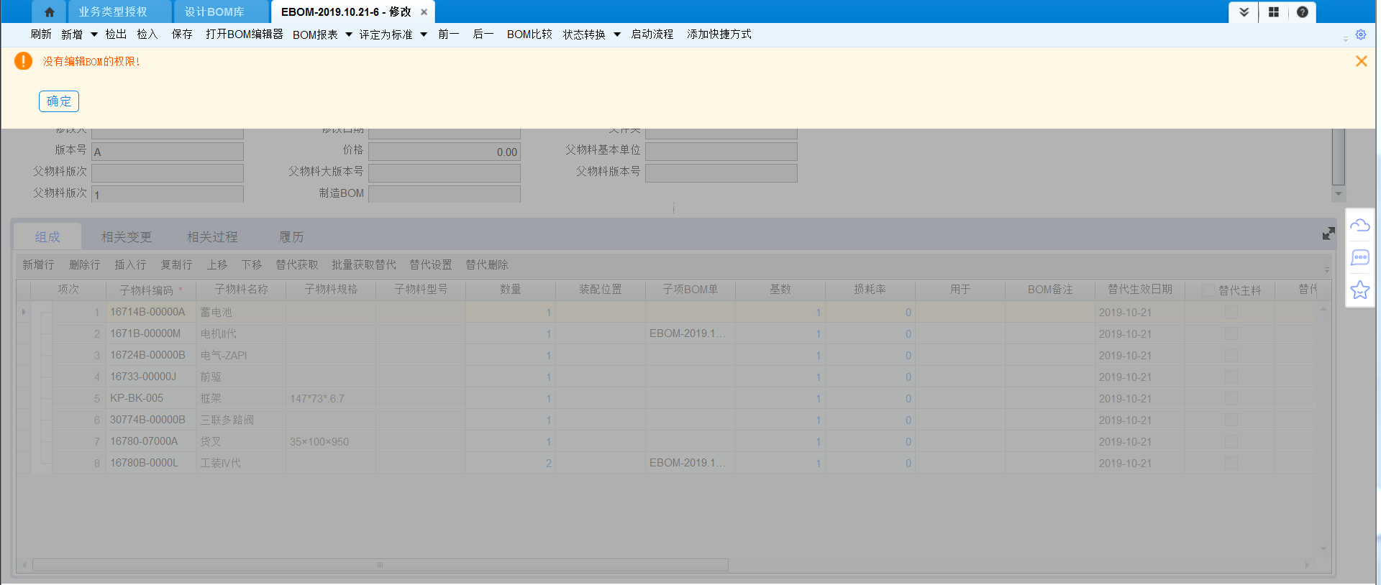Toggle the 替代主料 header checkbox
The width and height of the screenshot is (1381, 585).
tap(1208, 290)
